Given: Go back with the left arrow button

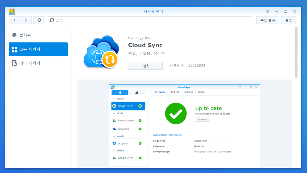Looking at the screenshot, I should [x=15, y=20].
